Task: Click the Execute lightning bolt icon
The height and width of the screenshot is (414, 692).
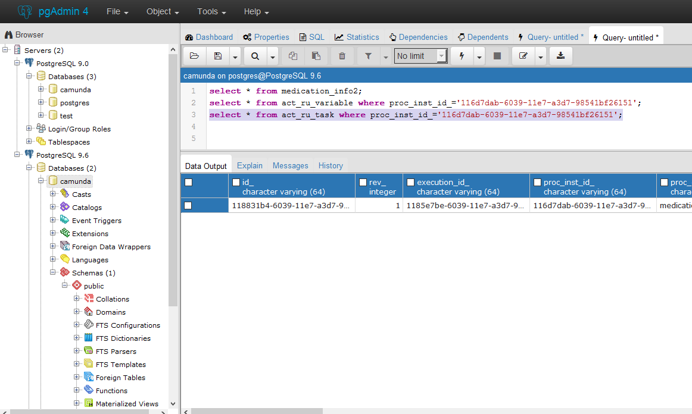Action: click(x=462, y=56)
